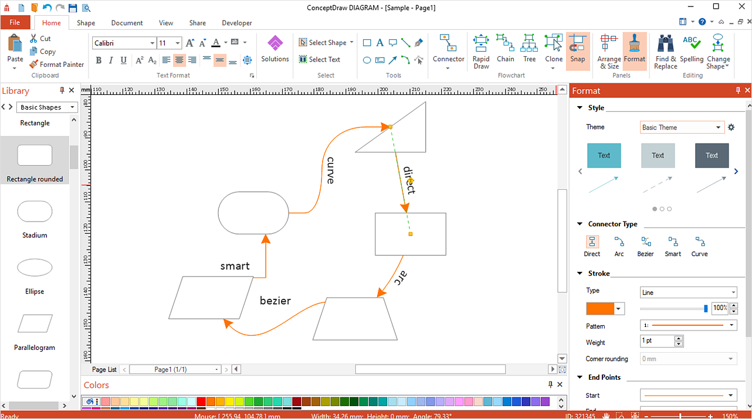Screen dimensions: 752x419
Task: Toggle the Snap button off
Action: pyautogui.click(x=577, y=49)
